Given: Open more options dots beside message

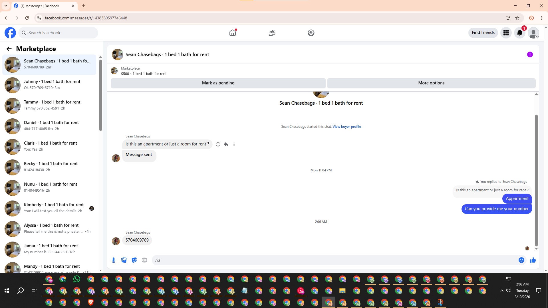Looking at the screenshot, I should (234, 144).
